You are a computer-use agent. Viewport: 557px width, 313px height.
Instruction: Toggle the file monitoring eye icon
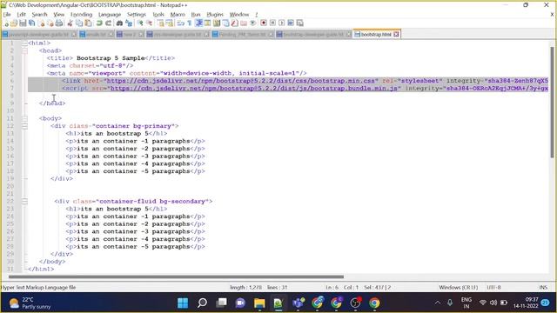(x=252, y=23)
